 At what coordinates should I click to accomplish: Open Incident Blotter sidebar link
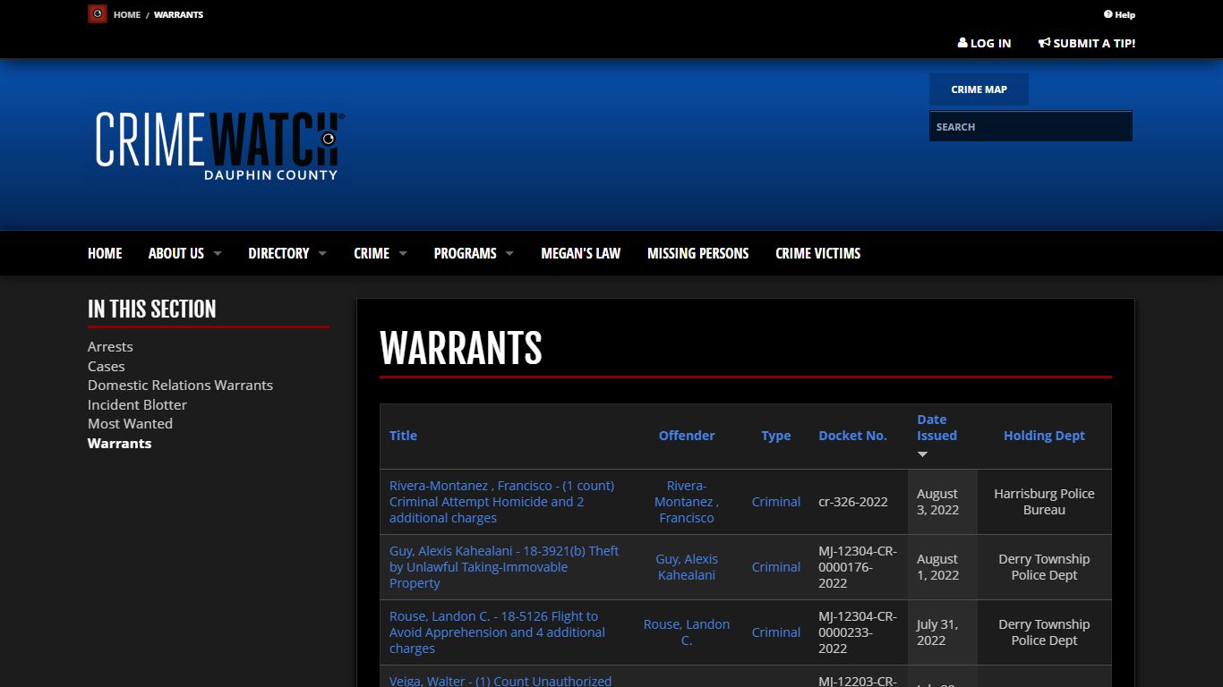(137, 404)
